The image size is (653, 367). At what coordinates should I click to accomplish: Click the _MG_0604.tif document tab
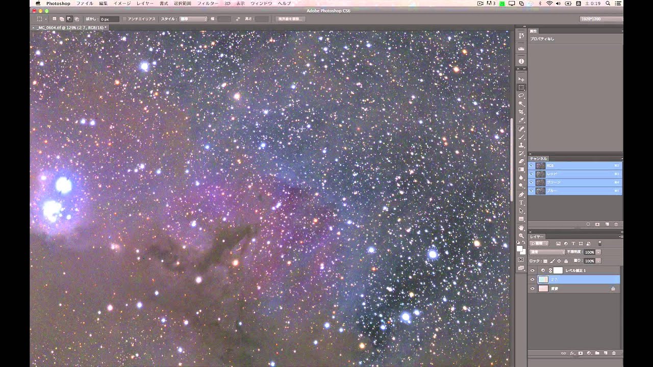[70, 27]
